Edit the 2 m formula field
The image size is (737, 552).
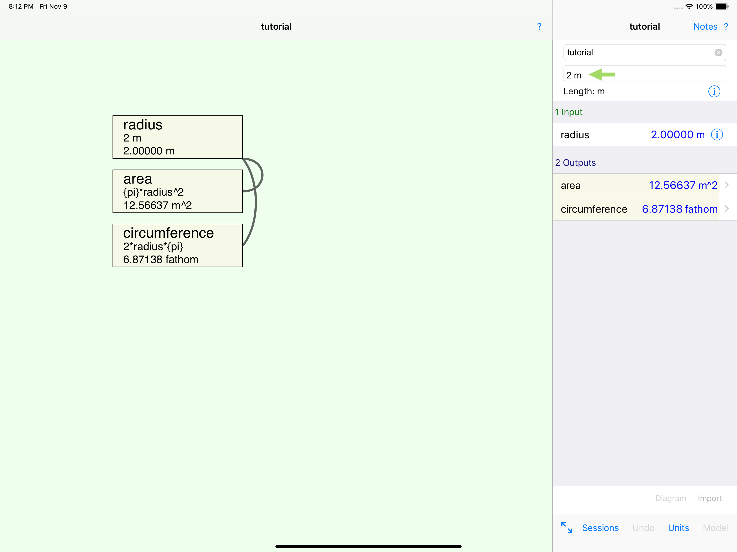tap(644, 74)
